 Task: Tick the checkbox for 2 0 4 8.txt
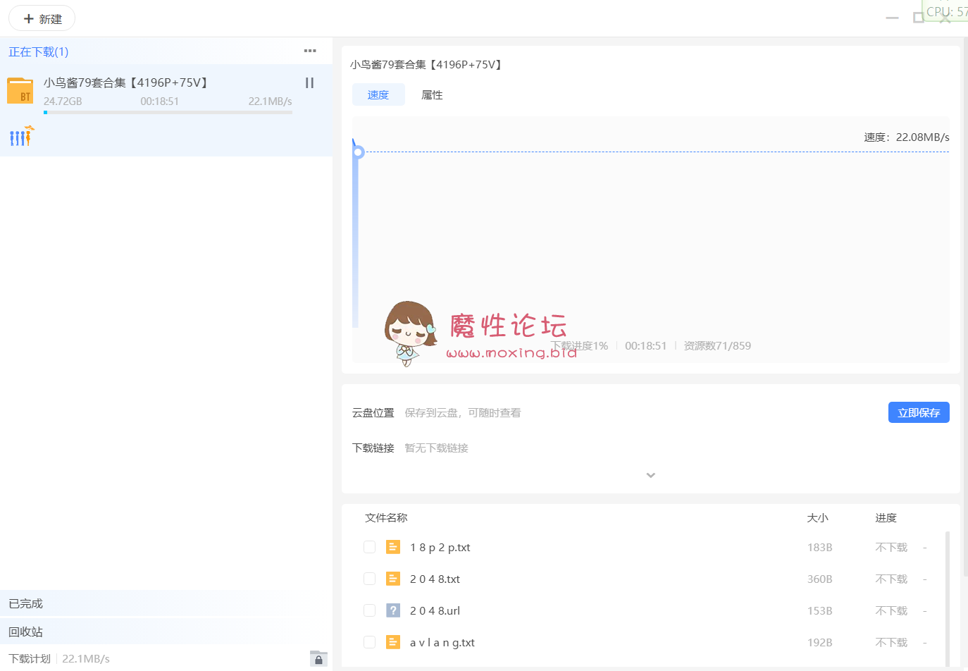click(x=369, y=579)
